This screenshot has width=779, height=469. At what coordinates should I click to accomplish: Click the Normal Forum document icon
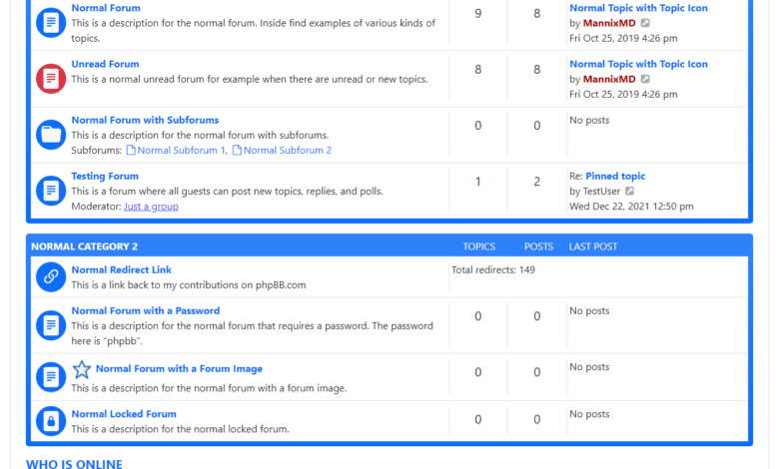[51, 23]
